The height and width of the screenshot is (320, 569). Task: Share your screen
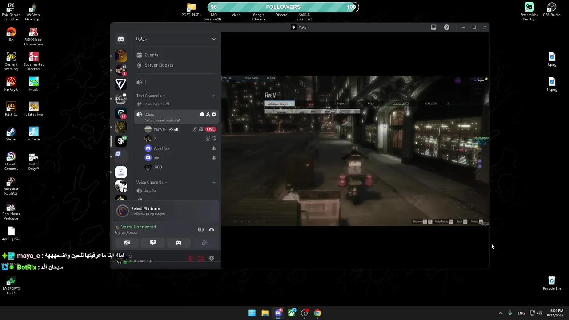[153, 243]
